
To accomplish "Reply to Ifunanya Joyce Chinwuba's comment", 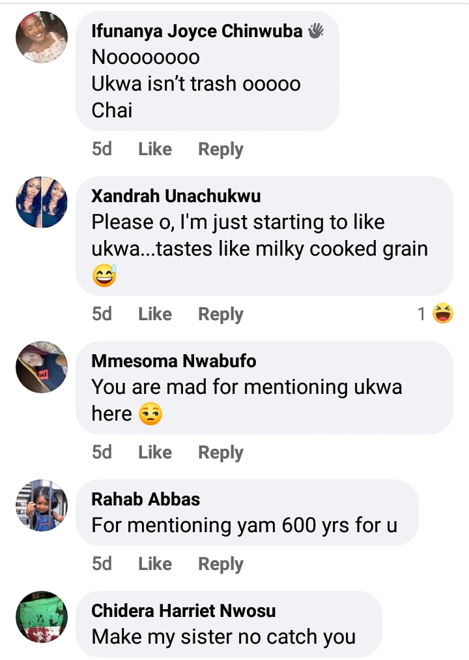I will tap(220, 149).
